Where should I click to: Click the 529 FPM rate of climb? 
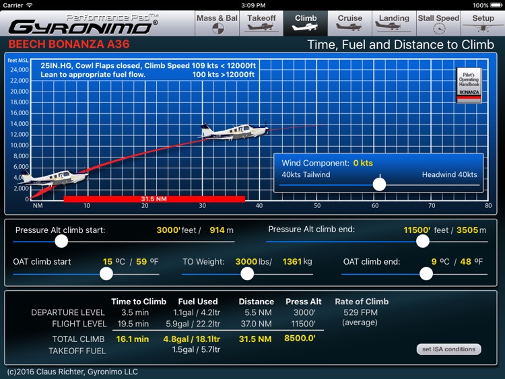(360, 312)
